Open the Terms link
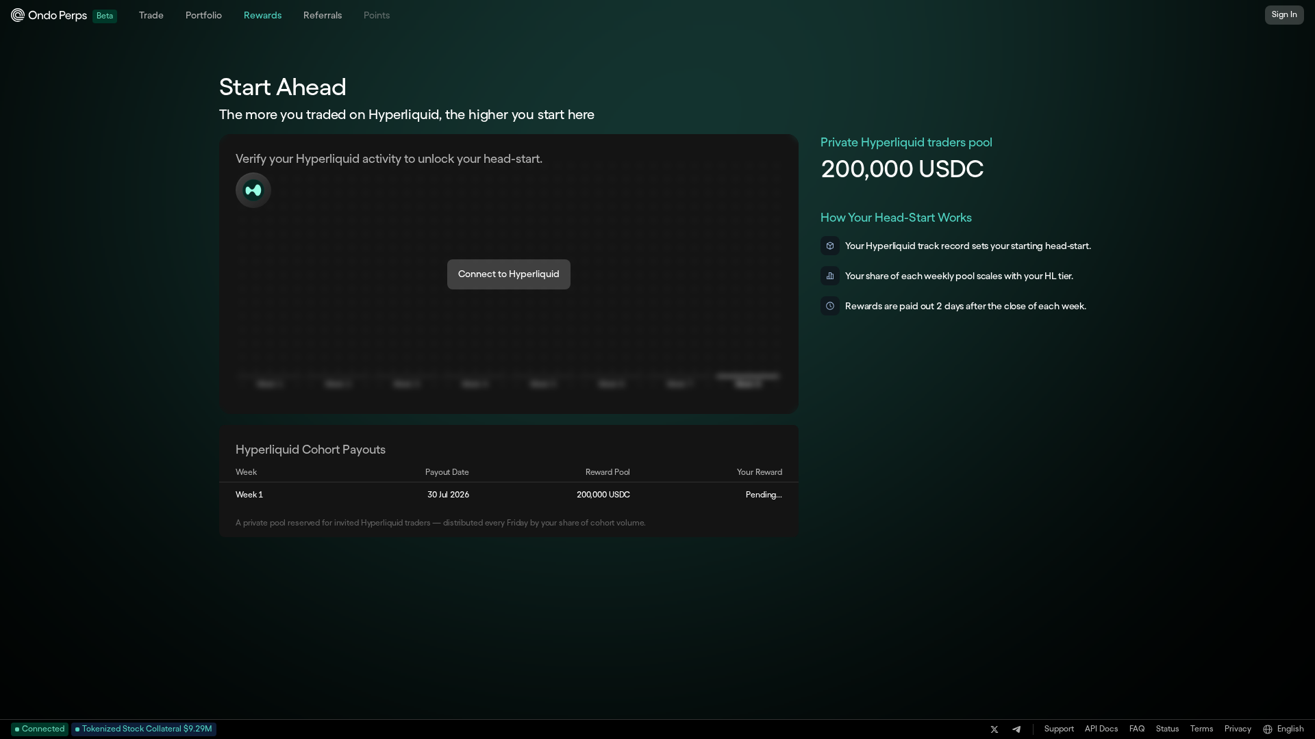 coord(1201,729)
